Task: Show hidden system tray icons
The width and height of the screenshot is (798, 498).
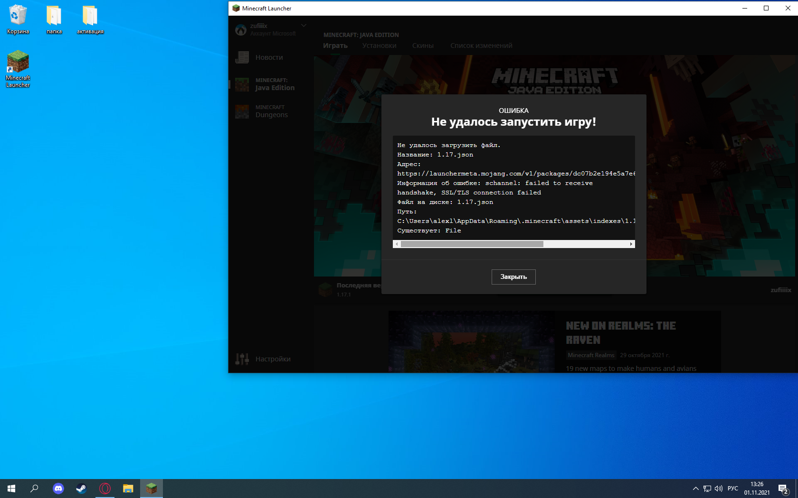Action: click(x=696, y=489)
